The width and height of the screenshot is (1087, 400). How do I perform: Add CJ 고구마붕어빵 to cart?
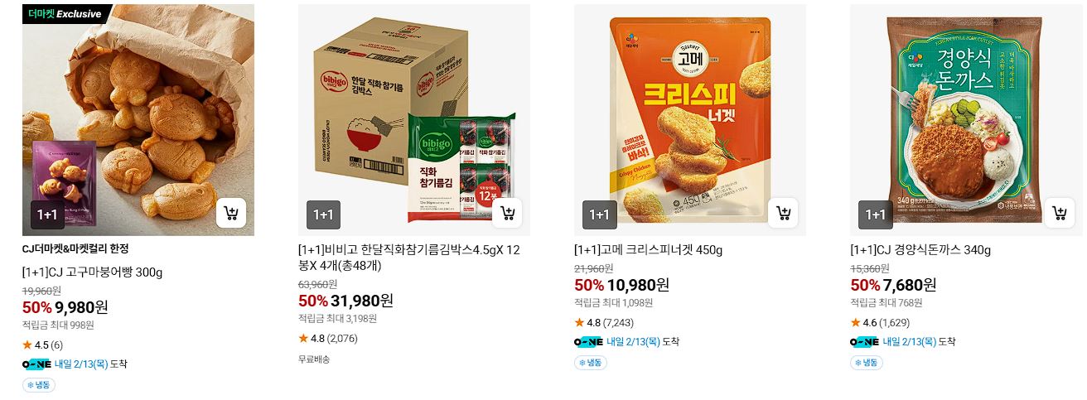(x=231, y=214)
